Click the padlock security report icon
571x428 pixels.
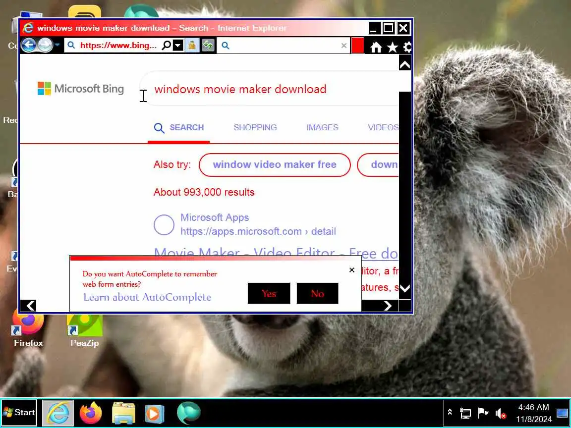(x=192, y=46)
